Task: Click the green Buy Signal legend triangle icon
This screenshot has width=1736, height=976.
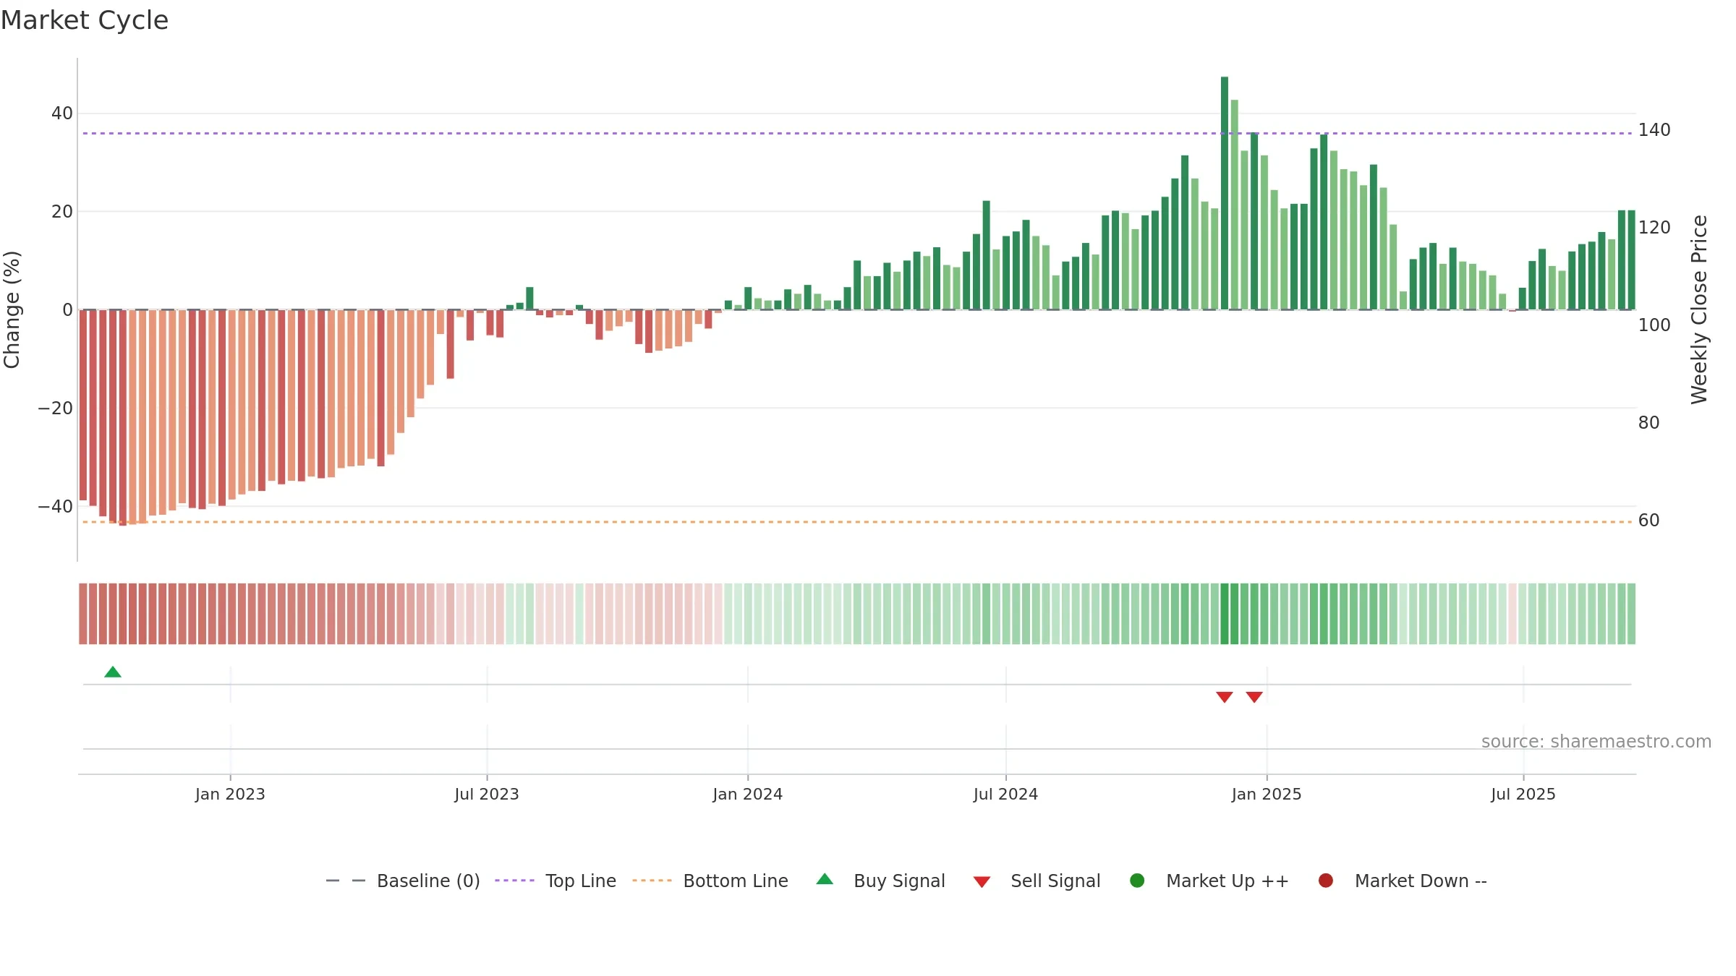Action: point(825,879)
